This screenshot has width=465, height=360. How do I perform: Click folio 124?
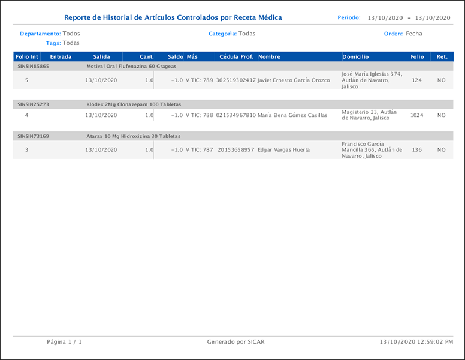[x=416, y=80]
